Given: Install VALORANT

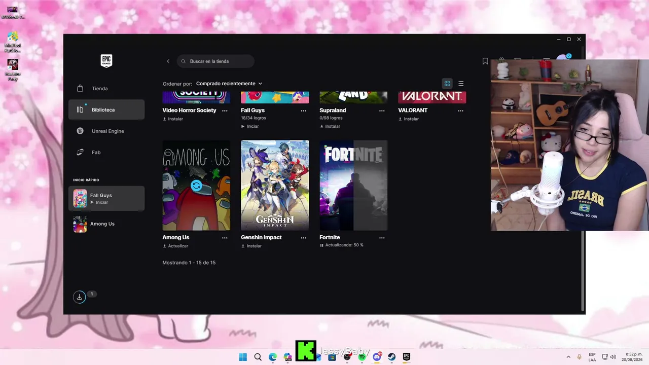Looking at the screenshot, I should tap(409, 119).
